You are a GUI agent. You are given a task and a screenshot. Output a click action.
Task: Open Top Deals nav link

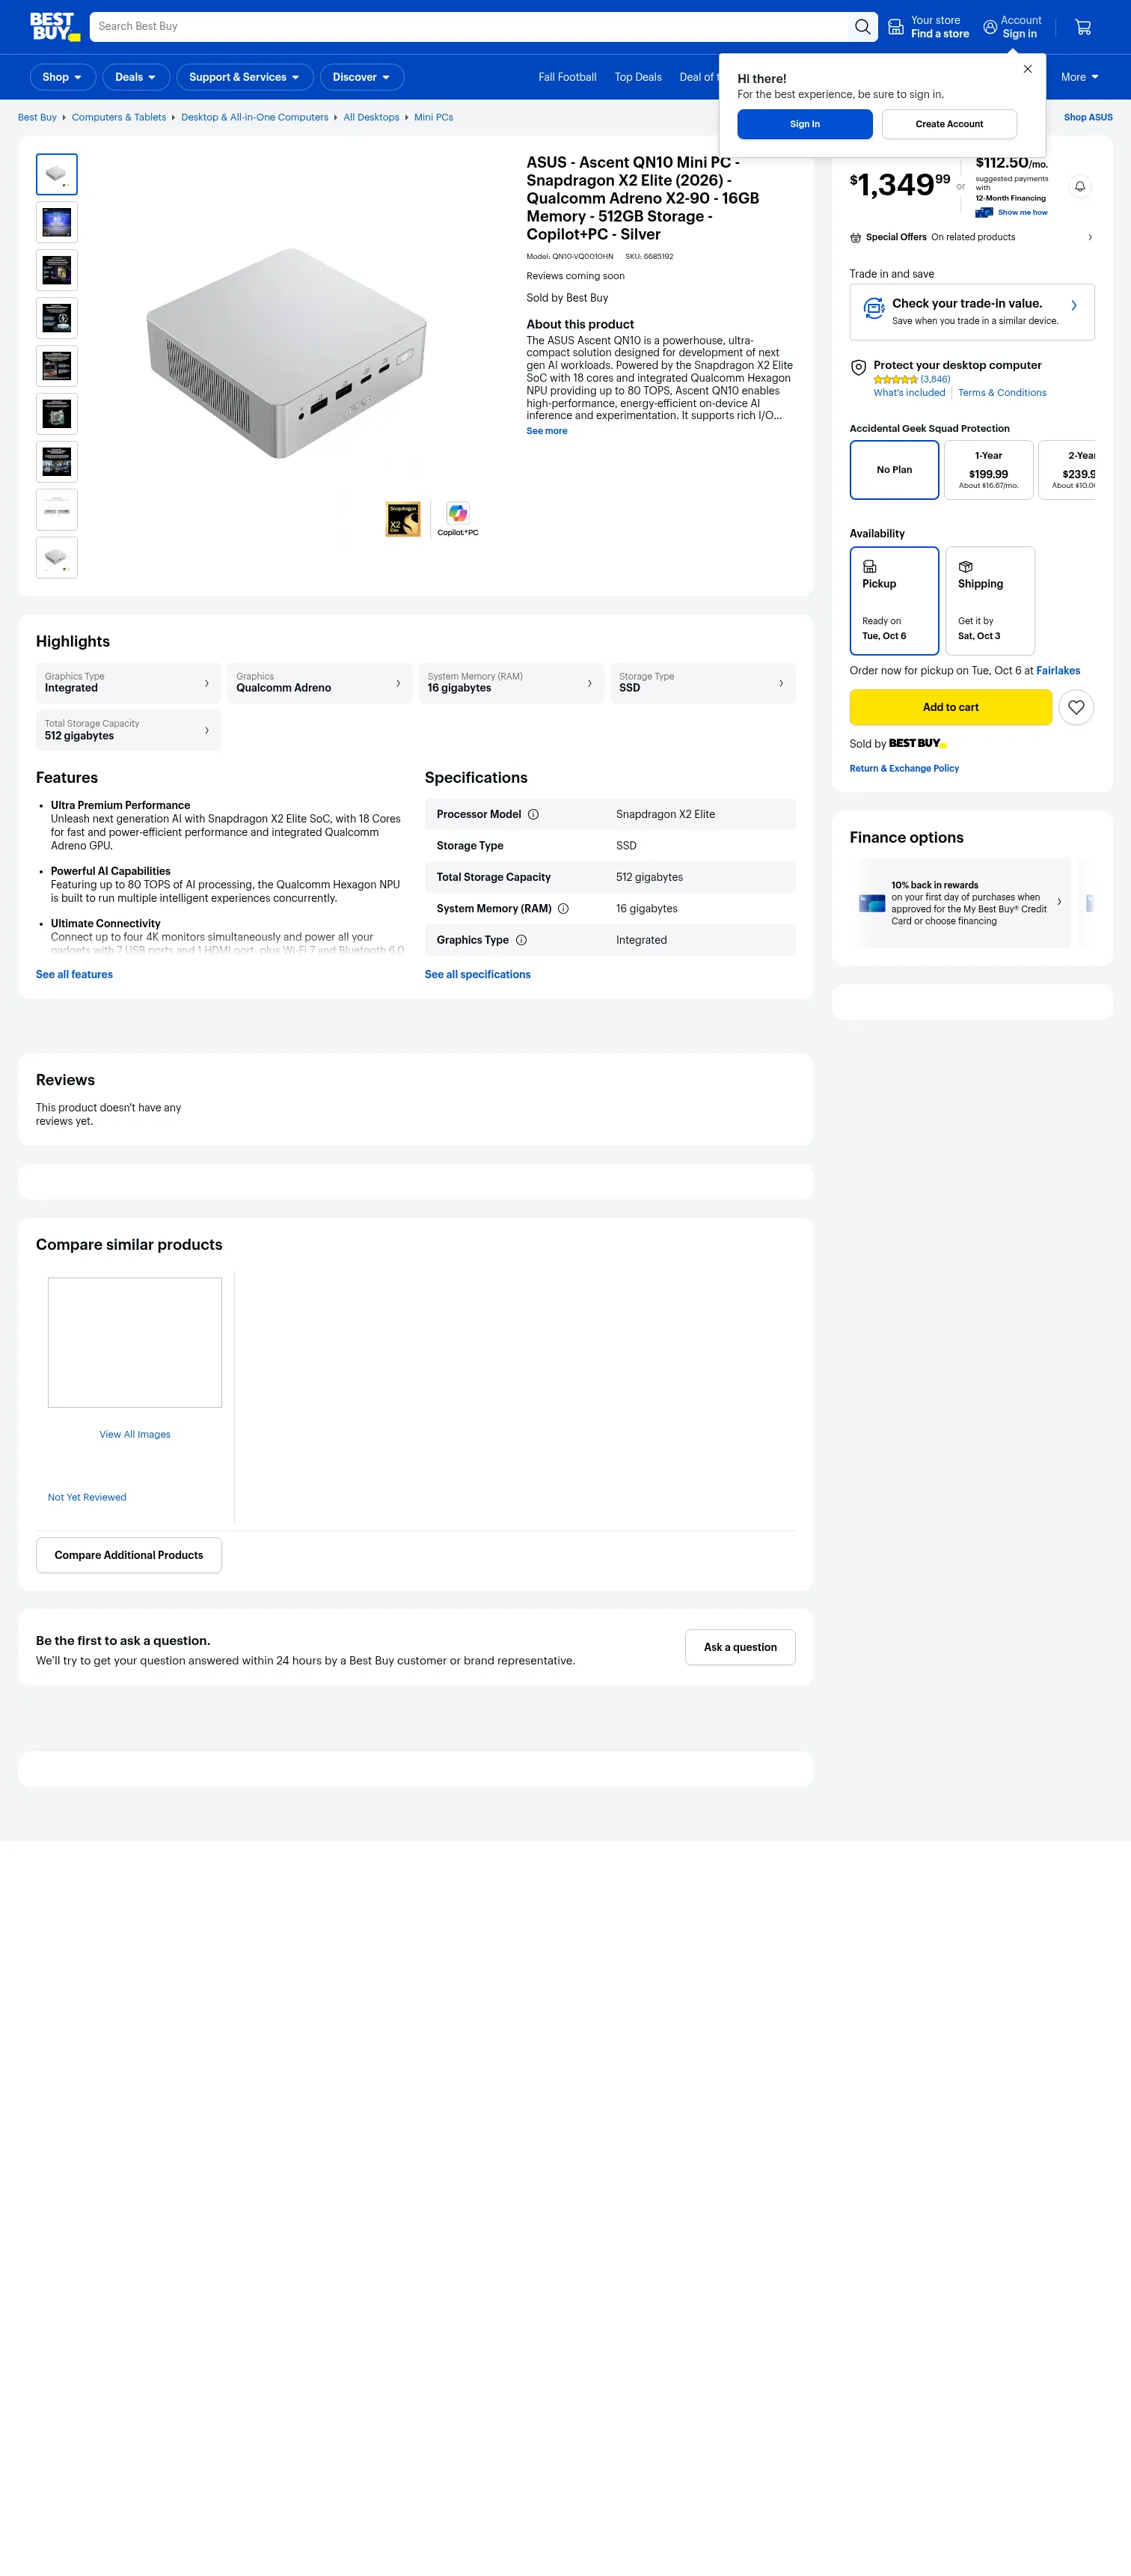(x=637, y=77)
